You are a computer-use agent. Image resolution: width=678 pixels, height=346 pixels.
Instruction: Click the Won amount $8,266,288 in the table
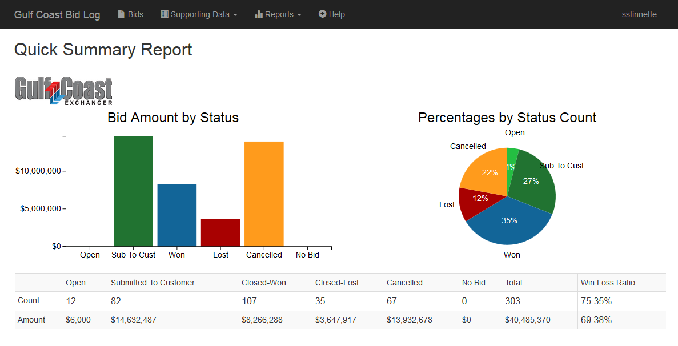tap(262, 320)
